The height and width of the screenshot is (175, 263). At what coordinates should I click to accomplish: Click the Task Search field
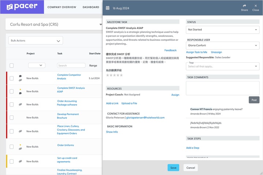pos(71,66)
